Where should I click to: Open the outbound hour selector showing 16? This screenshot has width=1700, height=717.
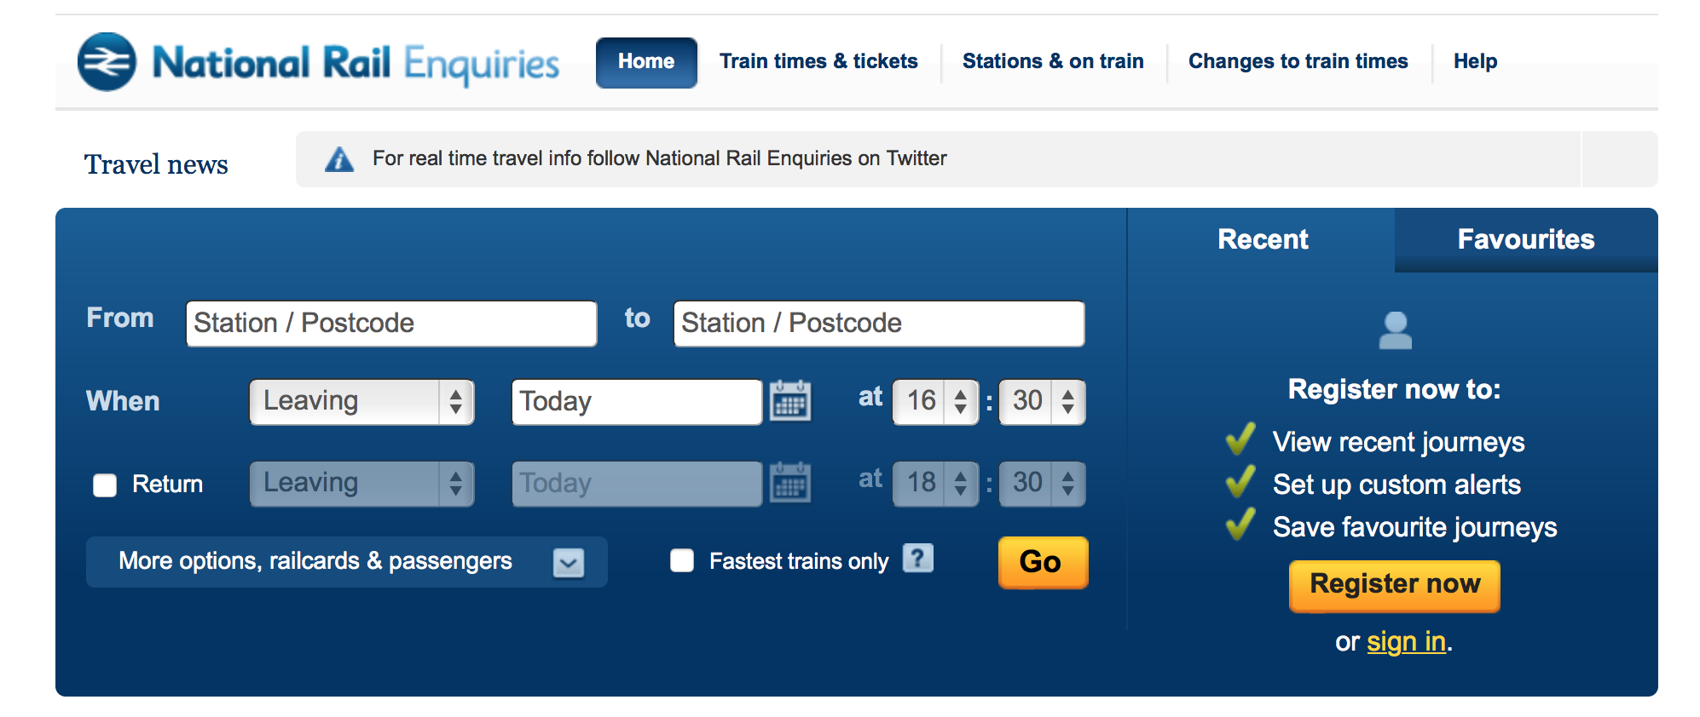[934, 402]
